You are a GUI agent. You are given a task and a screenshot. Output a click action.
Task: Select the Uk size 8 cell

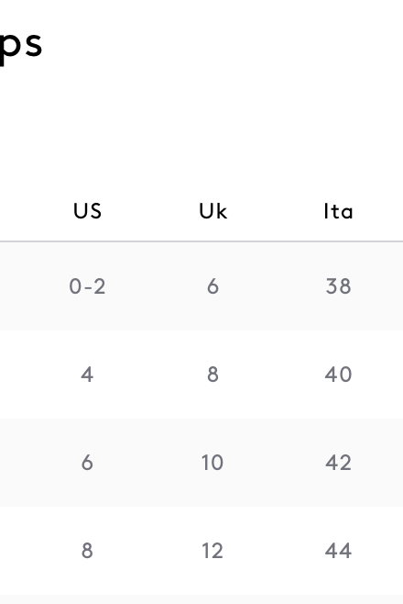pyautogui.click(x=212, y=375)
